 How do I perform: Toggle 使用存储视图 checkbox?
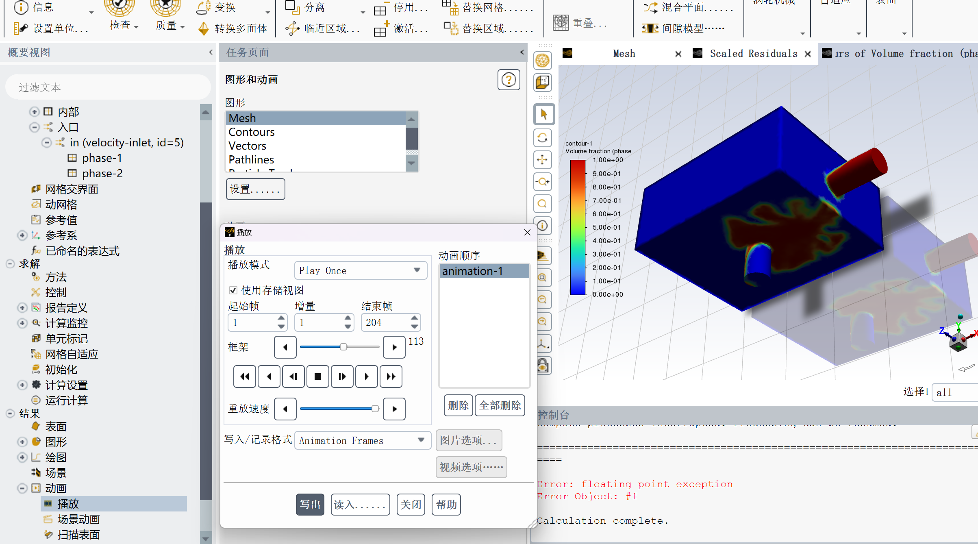(233, 291)
